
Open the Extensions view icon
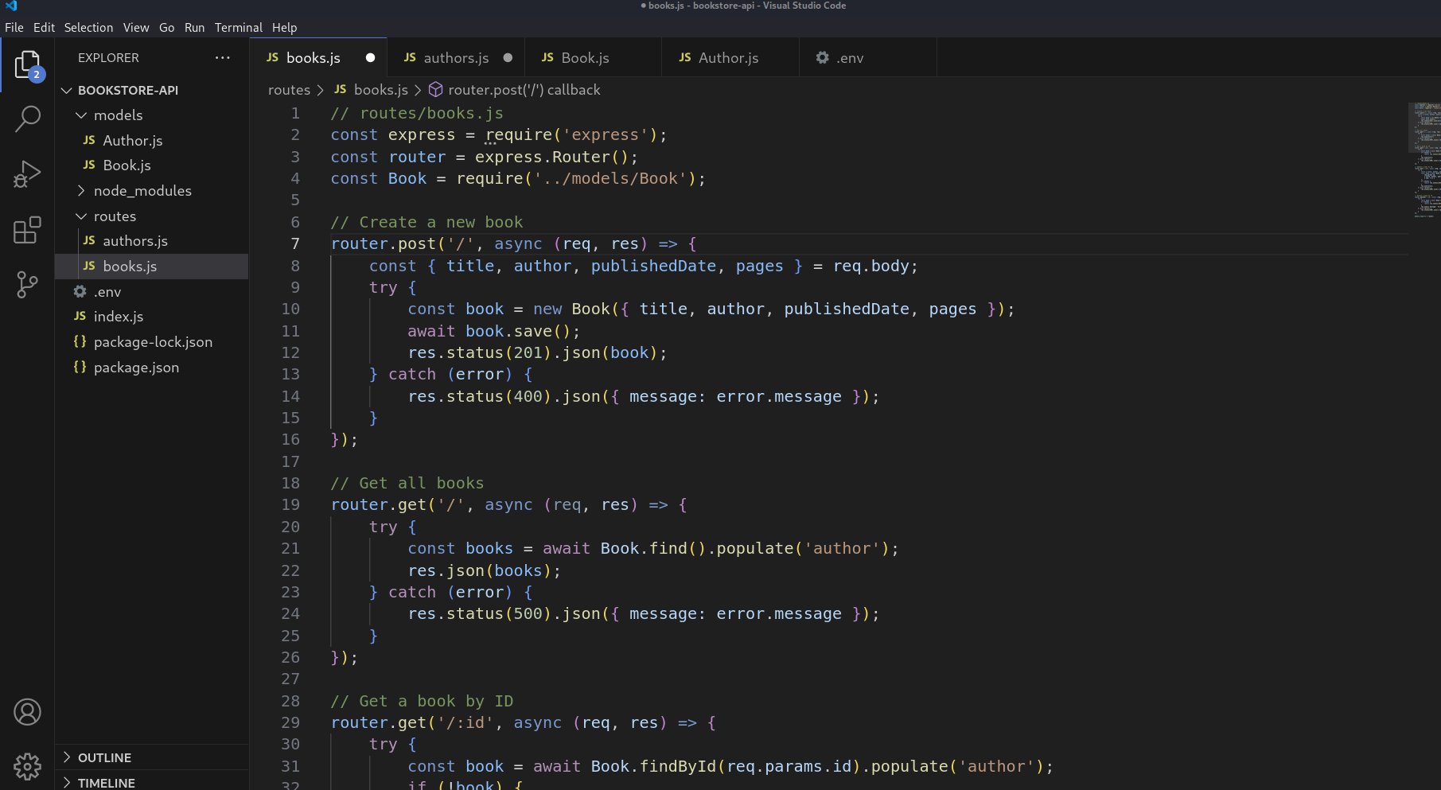point(27,230)
